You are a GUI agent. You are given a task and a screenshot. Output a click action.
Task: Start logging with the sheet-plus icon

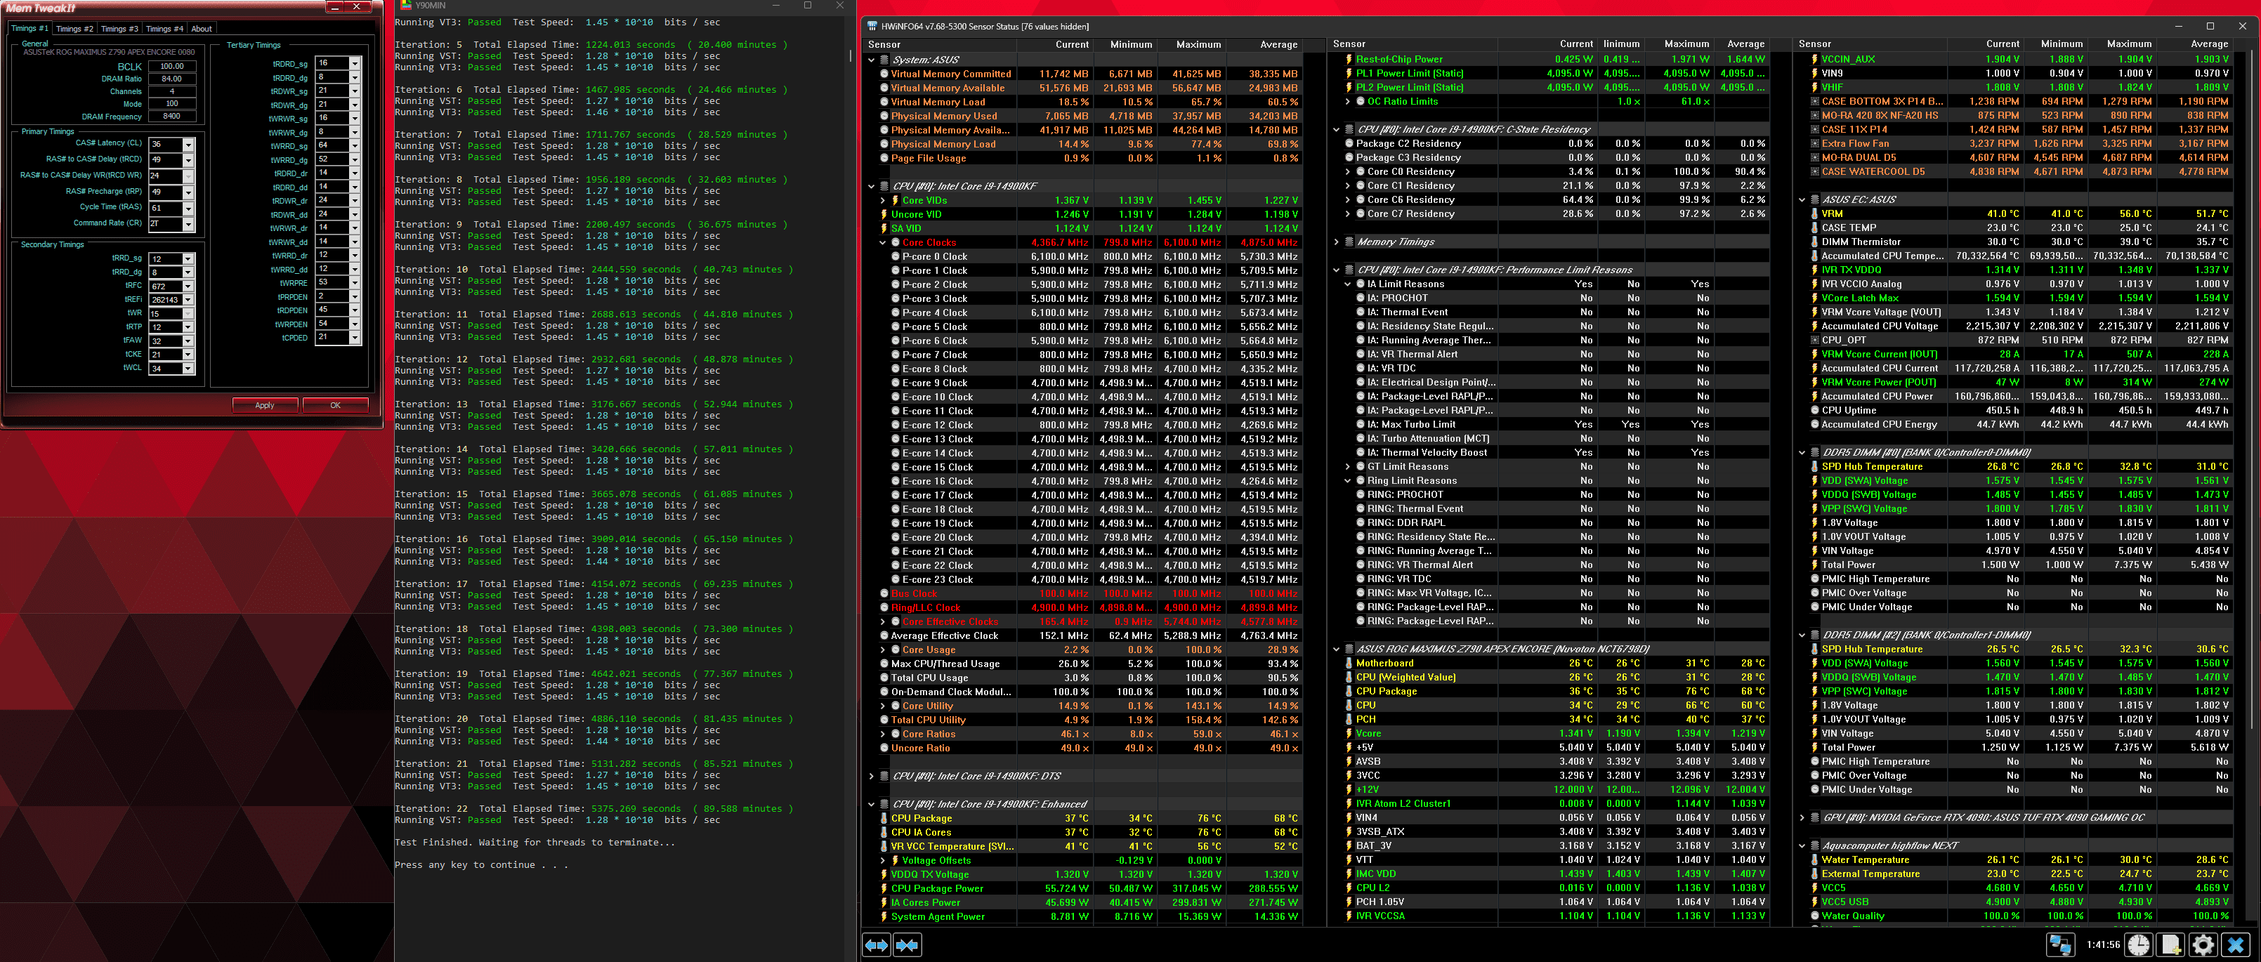click(2170, 944)
